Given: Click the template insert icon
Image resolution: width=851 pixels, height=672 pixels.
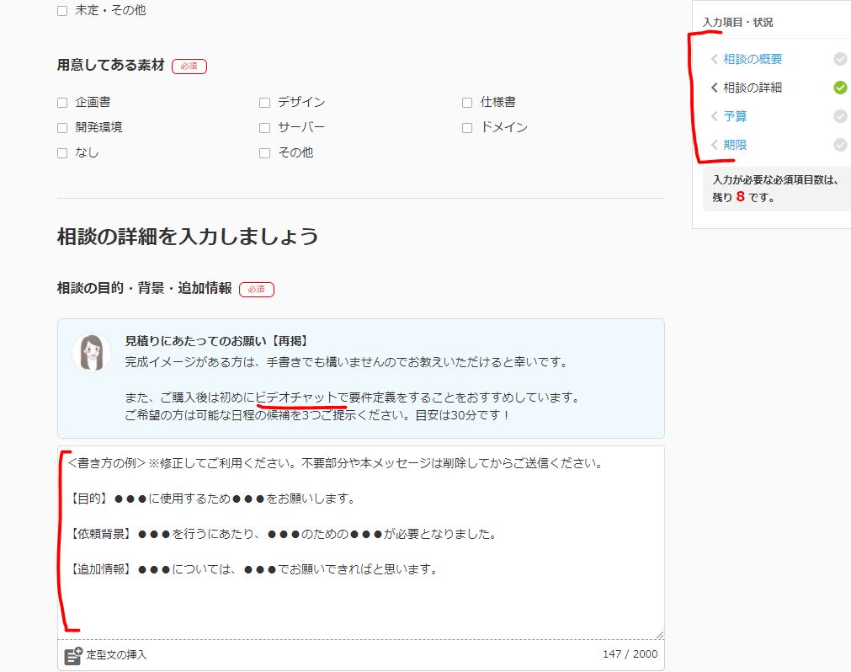Looking at the screenshot, I should pos(73,655).
